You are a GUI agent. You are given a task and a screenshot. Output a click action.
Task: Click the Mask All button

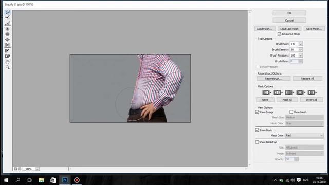point(287,100)
